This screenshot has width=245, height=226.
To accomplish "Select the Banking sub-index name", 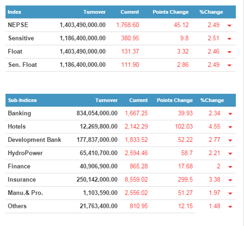I will (x=19, y=113).
